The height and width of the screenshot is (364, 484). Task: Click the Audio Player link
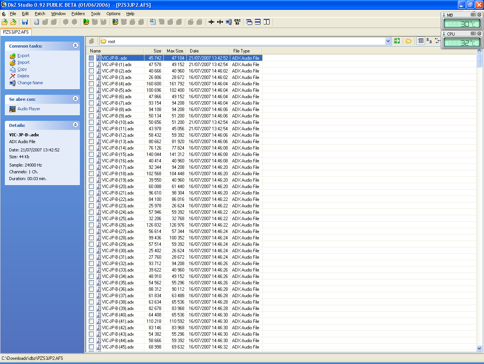pos(29,109)
